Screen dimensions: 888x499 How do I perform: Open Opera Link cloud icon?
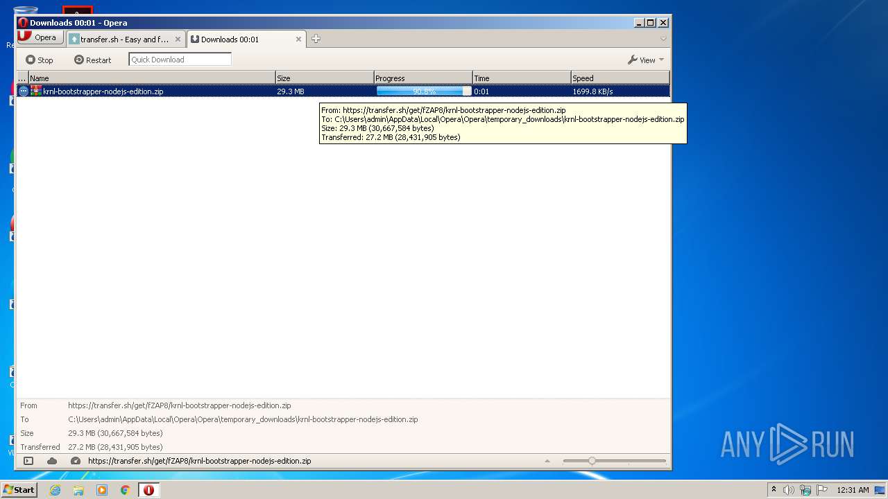pyautogui.click(x=52, y=461)
